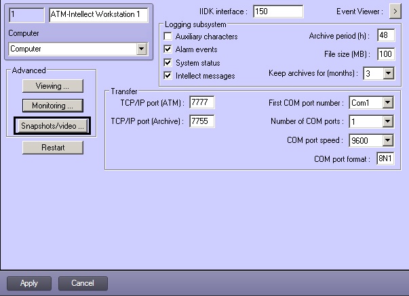Click the Auxiliary characters label
Image resolution: width=409 pixels, height=296 pixels.
(206, 37)
